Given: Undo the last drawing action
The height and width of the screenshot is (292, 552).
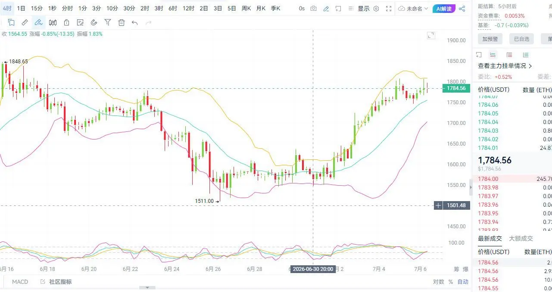Looking at the screenshot, I should tap(135, 22).
